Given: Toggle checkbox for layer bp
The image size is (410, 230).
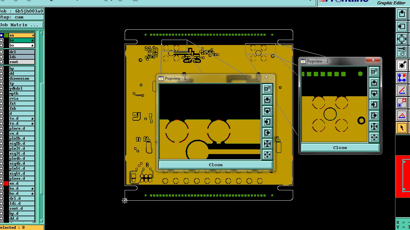Looking at the screenshot, I should coord(2,68).
